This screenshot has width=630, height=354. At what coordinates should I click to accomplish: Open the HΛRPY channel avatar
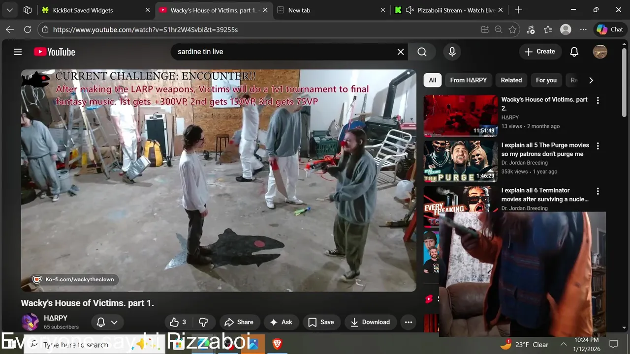pyautogui.click(x=30, y=322)
